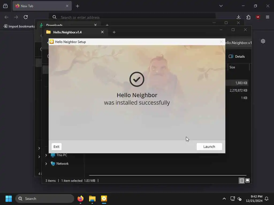Click the taskbar Search box

pos(45,199)
